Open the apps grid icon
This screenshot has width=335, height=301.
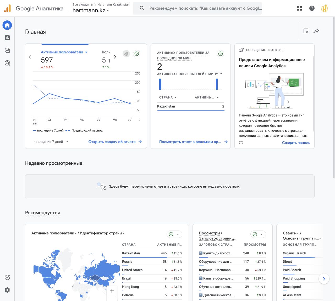299,8
